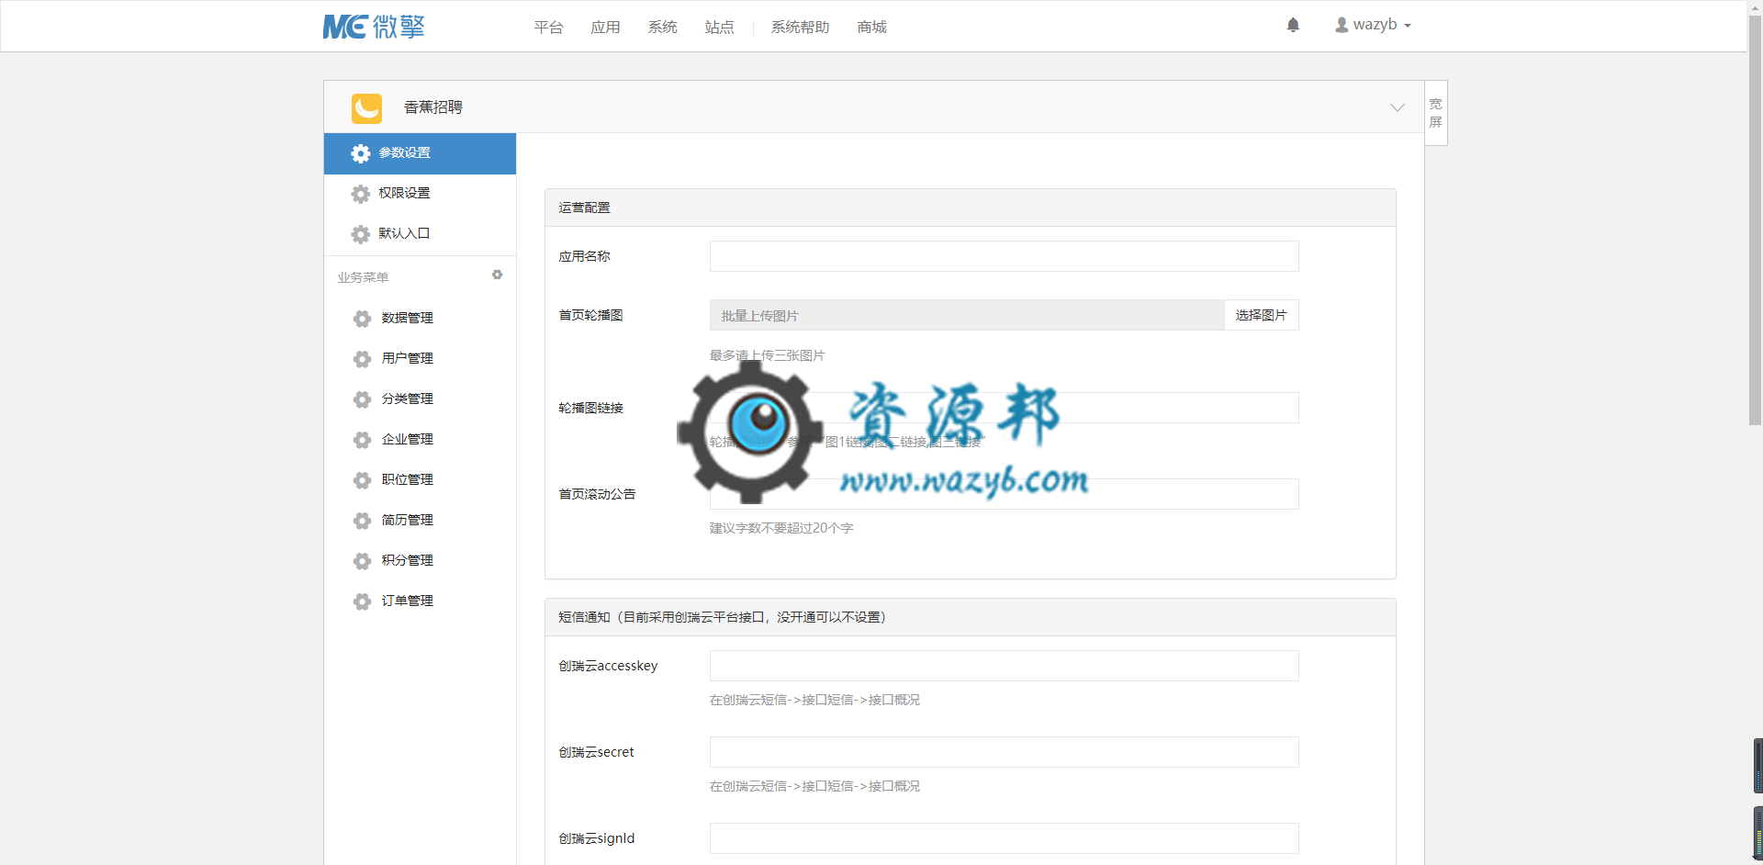Viewport: 1763px width, 865px height.
Task: Click the 香蕉招聘 app title
Action: tap(433, 107)
